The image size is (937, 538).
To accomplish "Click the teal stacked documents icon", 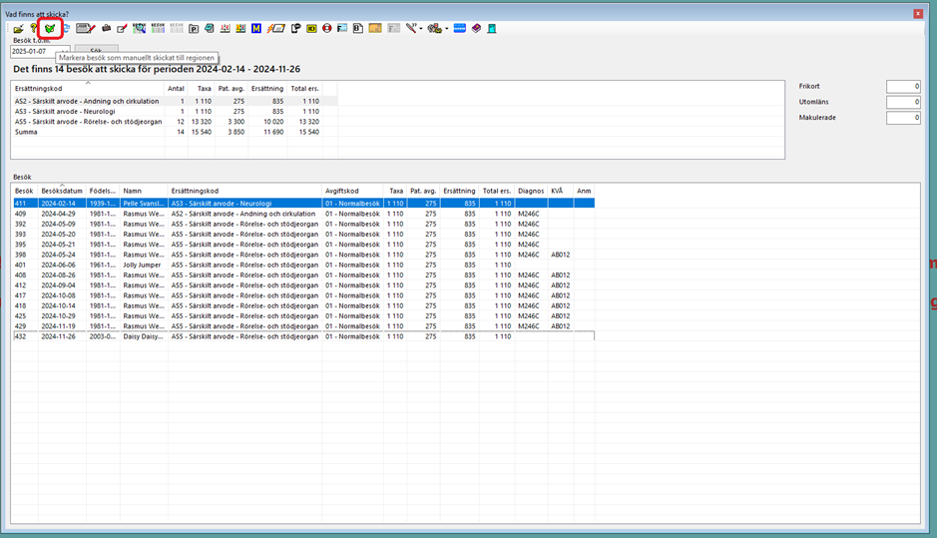I will (x=210, y=28).
